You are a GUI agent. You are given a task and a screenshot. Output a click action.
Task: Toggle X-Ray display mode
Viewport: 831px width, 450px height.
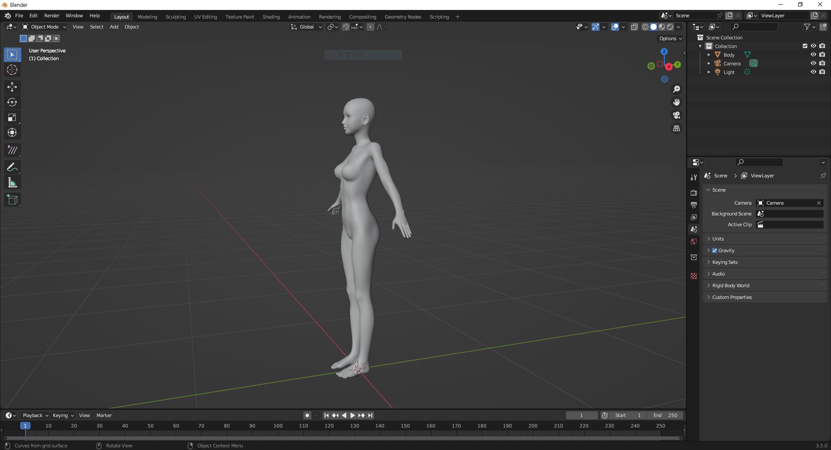coord(634,27)
